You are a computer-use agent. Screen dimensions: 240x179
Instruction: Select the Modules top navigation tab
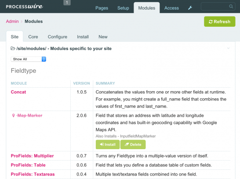click(147, 8)
